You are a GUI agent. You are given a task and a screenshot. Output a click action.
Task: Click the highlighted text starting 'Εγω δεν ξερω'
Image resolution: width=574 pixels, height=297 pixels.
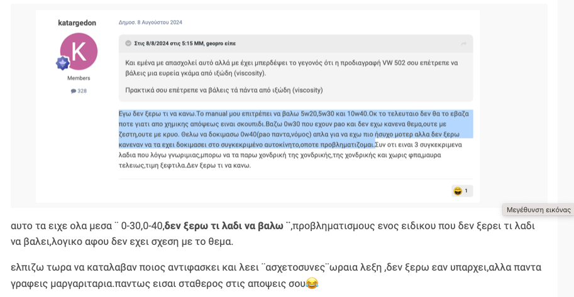pyautogui.click(x=295, y=129)
